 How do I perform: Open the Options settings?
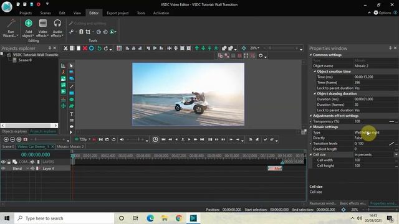pyautogui.click(x=382, y=12)
